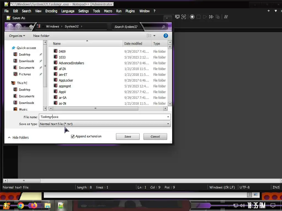
Task: Click the plus icon at top right
Action: [x=269, y=11]
